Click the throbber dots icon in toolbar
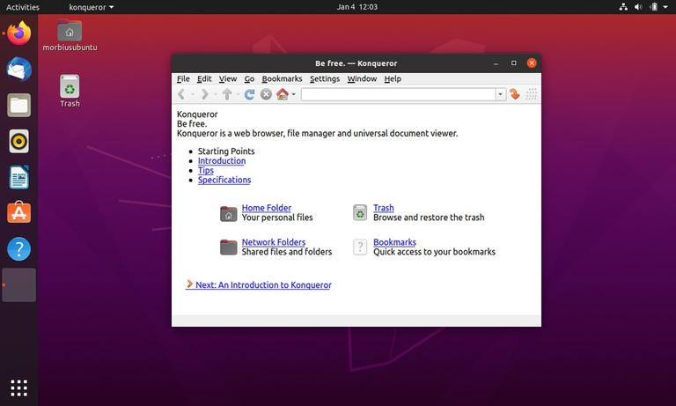The width and height of the screenshot is (676, 406). (531, 94)
